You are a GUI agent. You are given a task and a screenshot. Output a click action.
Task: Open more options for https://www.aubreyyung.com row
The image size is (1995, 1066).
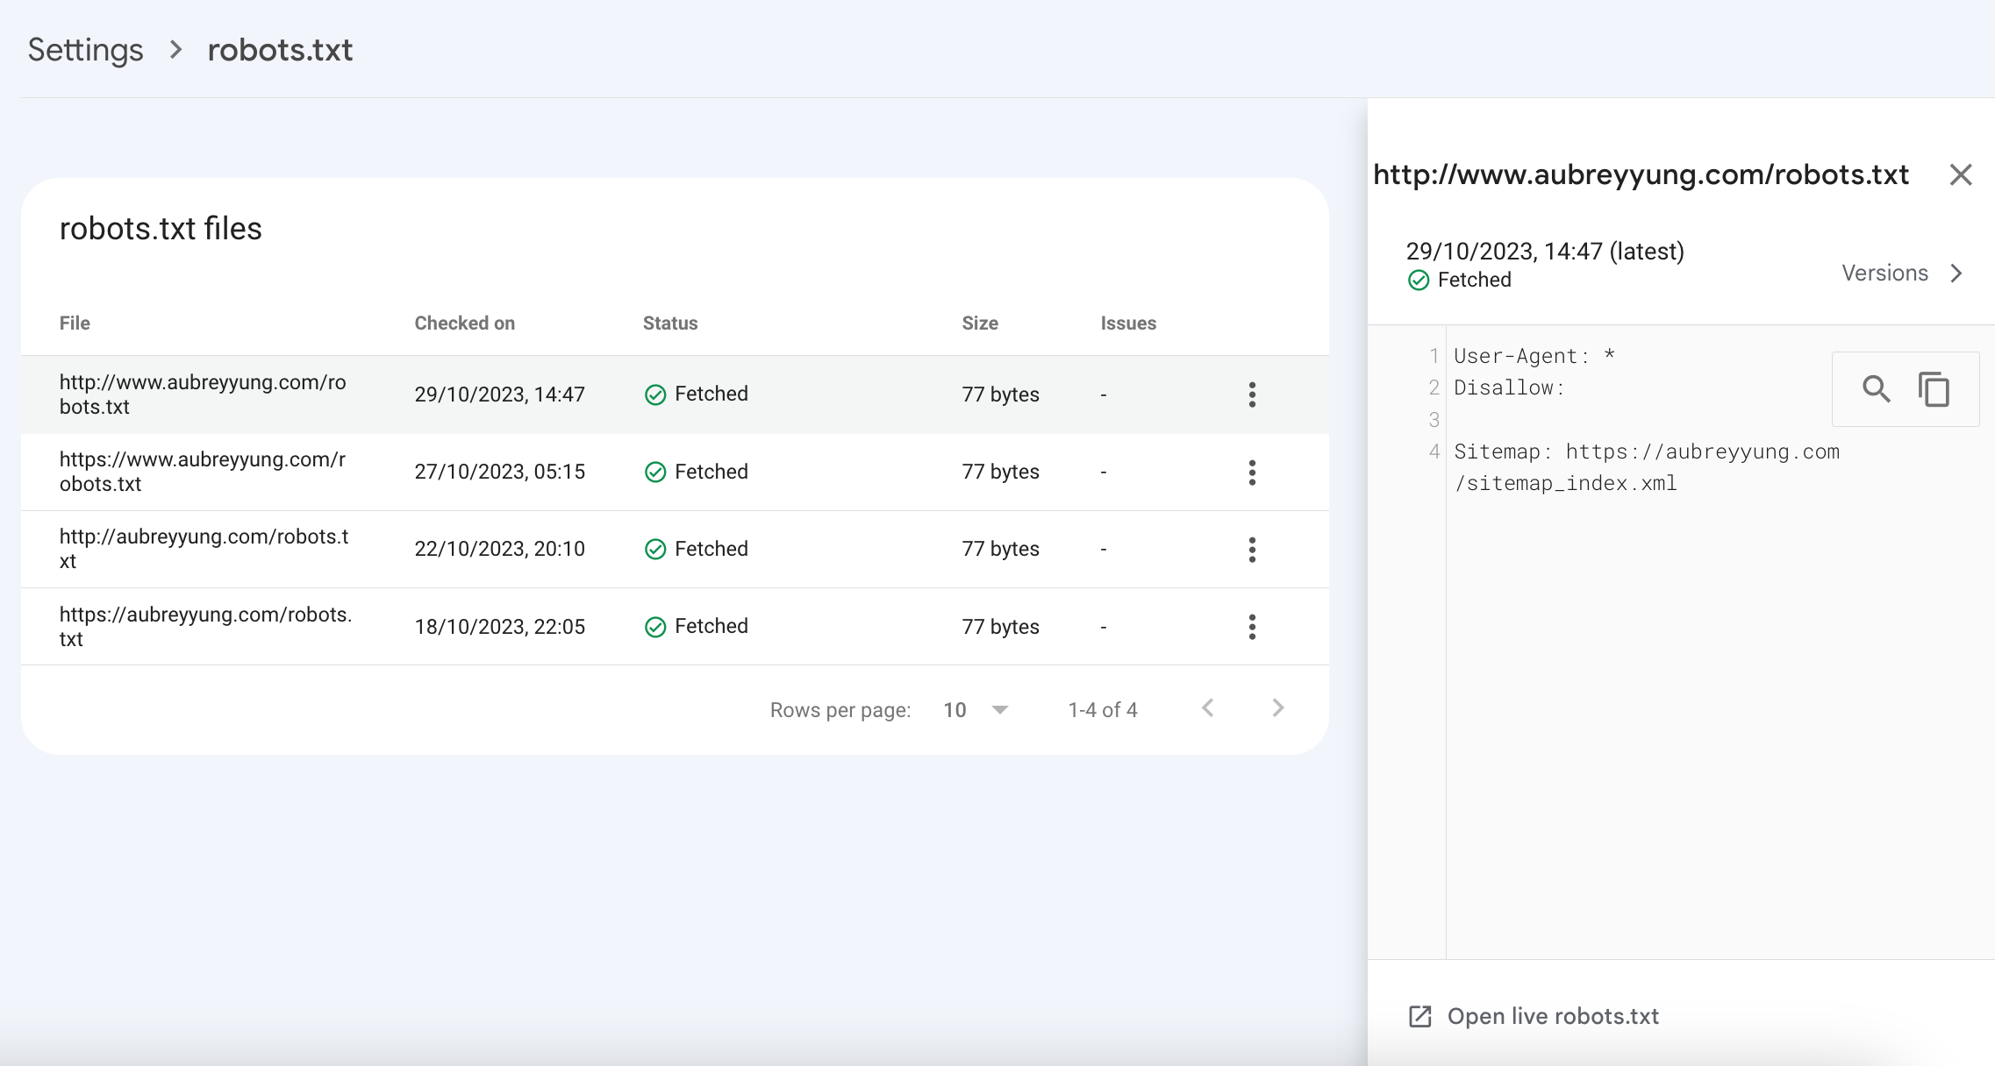pyautogui.click(x=1252, y=473)
